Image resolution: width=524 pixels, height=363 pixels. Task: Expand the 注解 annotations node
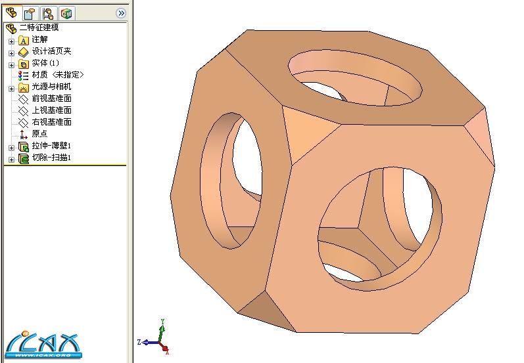(x=11, y=41)
